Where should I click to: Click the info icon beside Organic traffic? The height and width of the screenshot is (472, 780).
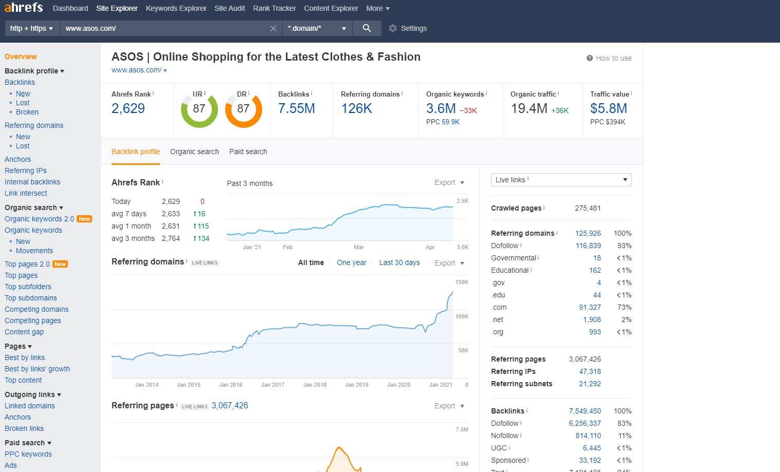558,93
